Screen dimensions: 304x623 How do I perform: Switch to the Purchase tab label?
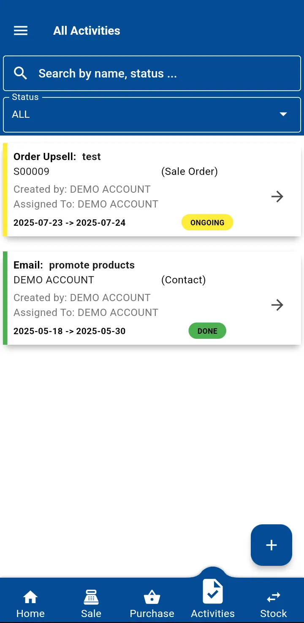coord(152,613)
